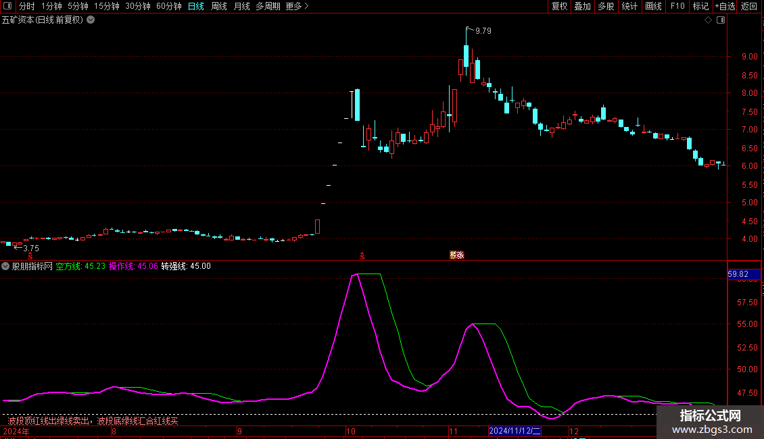Click the 9.79 high price label
The height and width of the screenshot is (439, 764).
point(483,30)
